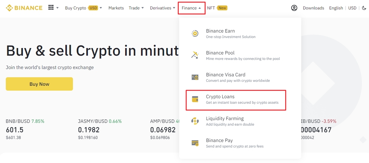Click the Binance Pay card icon

[195, 143]
